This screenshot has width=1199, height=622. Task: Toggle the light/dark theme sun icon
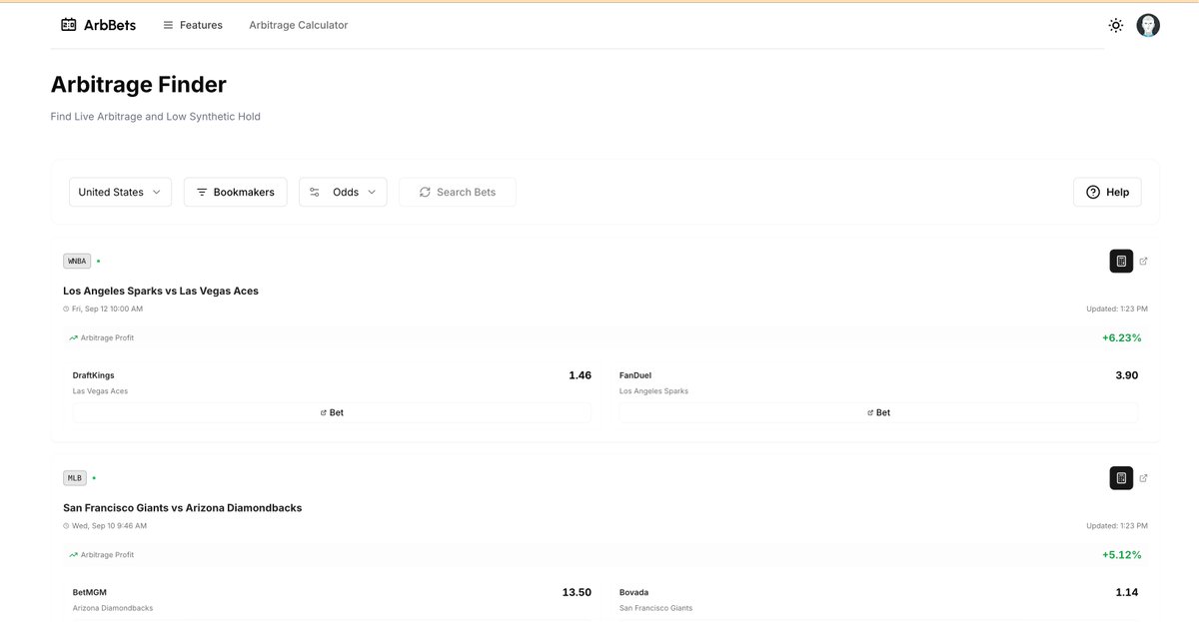click(x=1116, y=25)
